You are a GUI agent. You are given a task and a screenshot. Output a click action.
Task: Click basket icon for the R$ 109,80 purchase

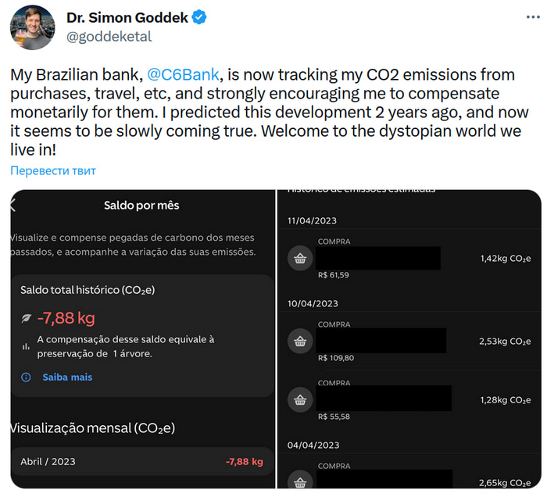point(300,341)
